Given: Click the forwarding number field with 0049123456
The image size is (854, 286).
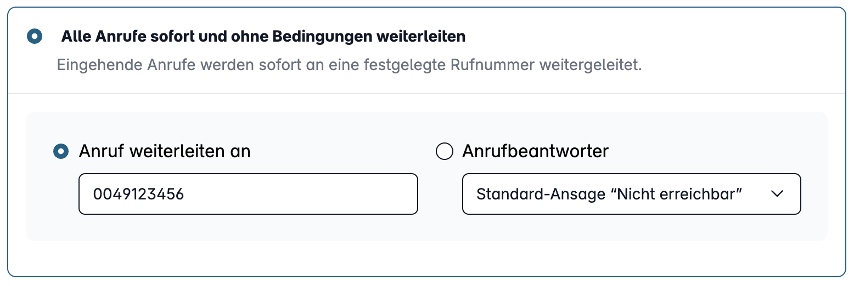Looking at the screenshot, I should [249, 194].
